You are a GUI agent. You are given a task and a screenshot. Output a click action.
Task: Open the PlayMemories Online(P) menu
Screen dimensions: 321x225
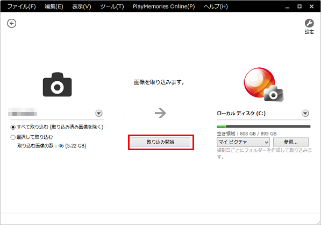coord(164,6)
